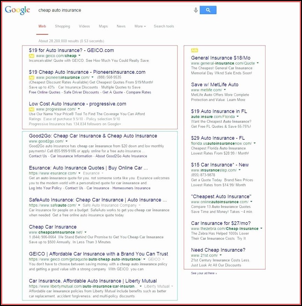Open 'Need Cheap Insurance?' sidebar ad
The height and width of the screenshot is (306, 302).
tap(218, 250)
